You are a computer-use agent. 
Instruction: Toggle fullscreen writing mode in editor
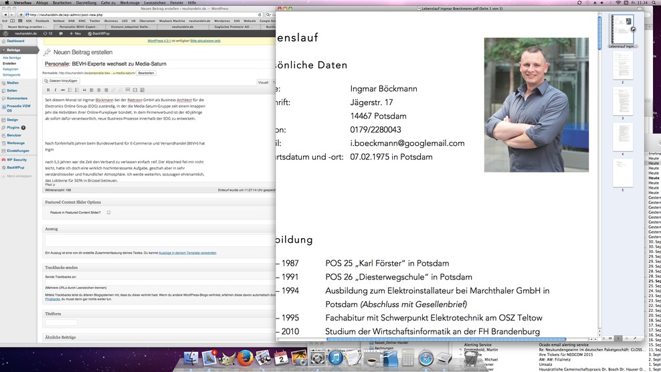point(135,90)
